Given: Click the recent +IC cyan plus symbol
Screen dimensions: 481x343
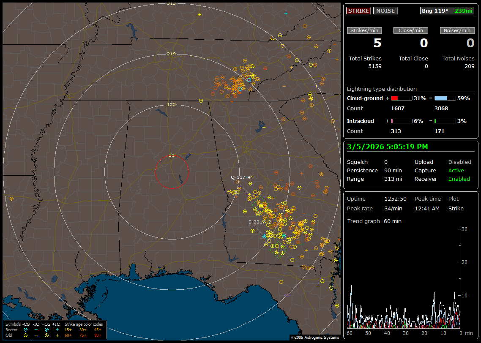Looking at the screenshot, I should pos(57,329).
